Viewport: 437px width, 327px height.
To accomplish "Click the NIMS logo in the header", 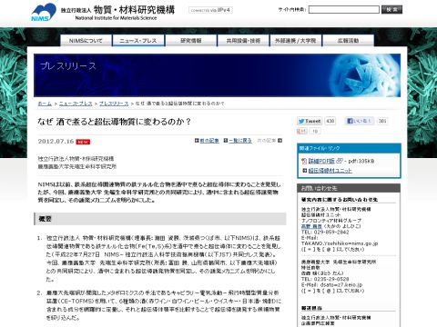I will [x=44, y=13].
